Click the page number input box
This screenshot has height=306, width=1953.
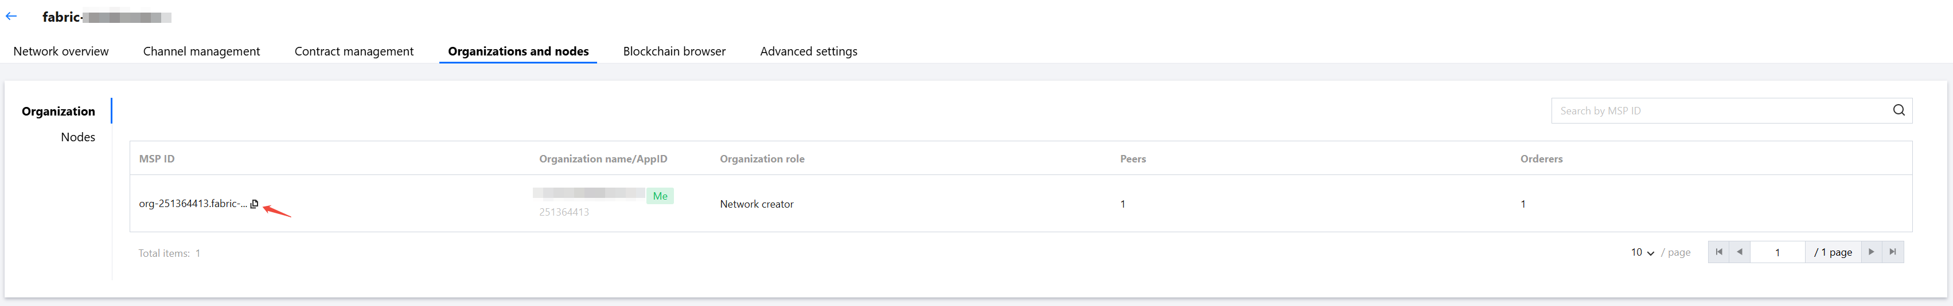[x=1776, y=252]
